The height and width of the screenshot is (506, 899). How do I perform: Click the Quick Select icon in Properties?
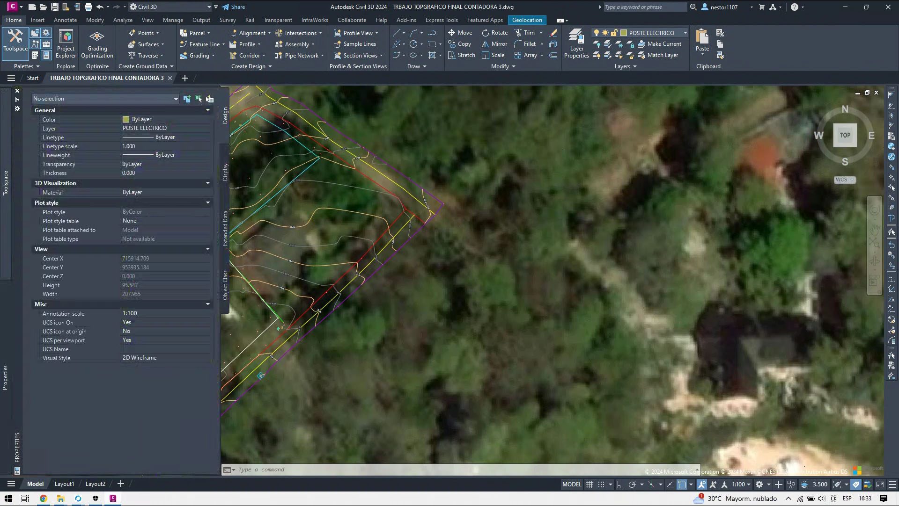point(209,99)
